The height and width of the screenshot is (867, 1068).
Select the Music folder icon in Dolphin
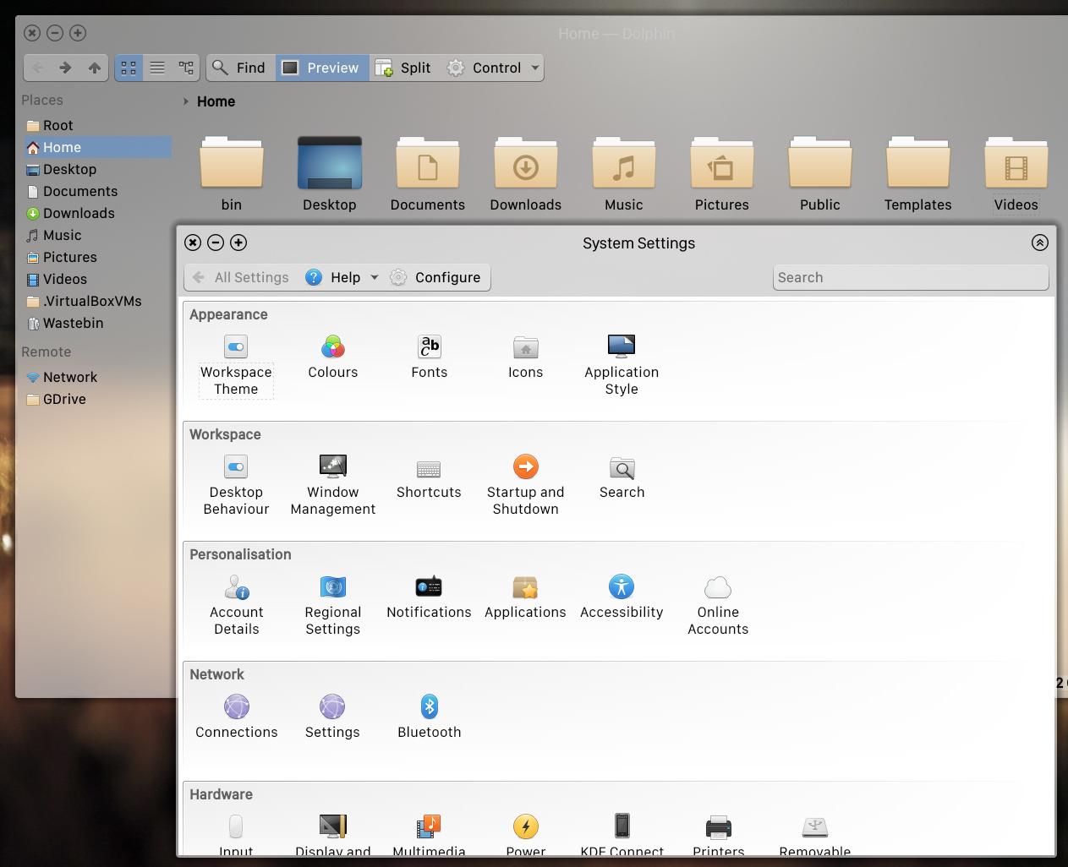click(624, 162)
